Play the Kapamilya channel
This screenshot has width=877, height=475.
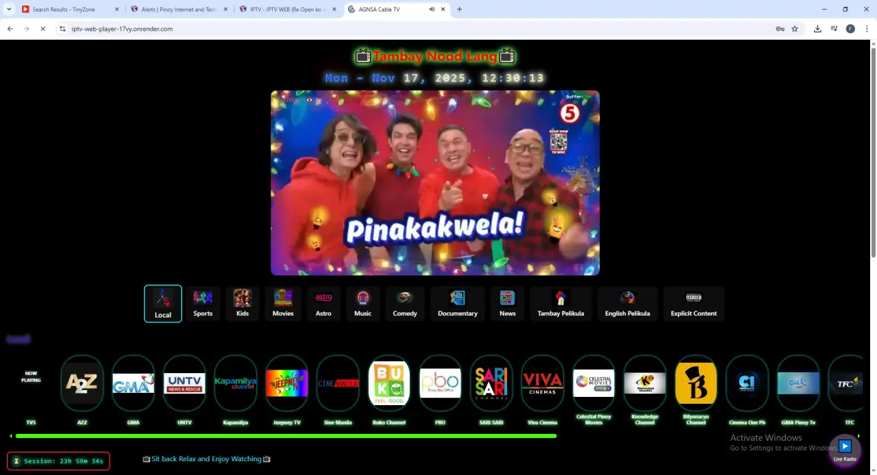coord(236,383)
